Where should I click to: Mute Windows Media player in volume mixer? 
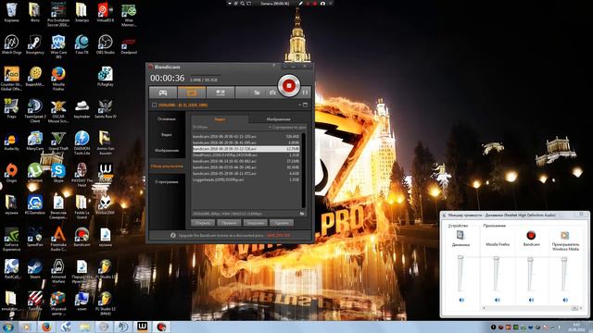point(565,300)
